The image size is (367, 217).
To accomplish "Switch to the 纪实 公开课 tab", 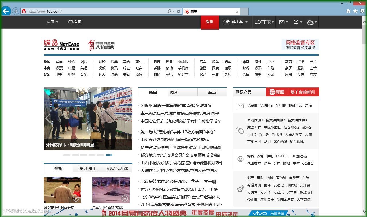I will point(118,168).
